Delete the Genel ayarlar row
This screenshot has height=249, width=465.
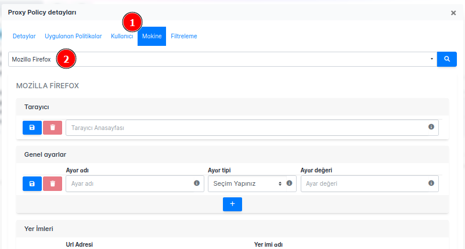pyautogui.click(x=52, y=183)
